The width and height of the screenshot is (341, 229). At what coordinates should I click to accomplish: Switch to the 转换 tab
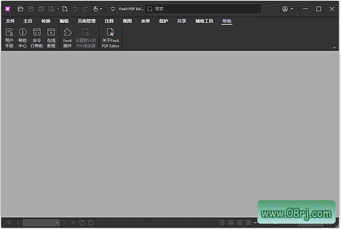[46, 21]
